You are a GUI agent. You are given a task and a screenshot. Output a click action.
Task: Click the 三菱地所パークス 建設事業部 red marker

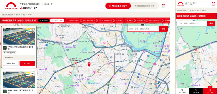pos(76,63)
